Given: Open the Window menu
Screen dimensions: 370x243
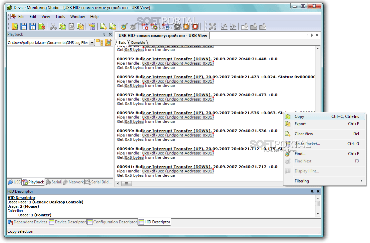Looking at the screenshot, I should pos(77,17).
